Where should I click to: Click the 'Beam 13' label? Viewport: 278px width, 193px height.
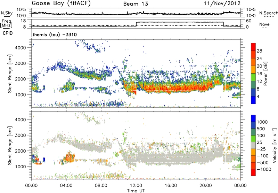pyautogui.click(x=136, y=4)
